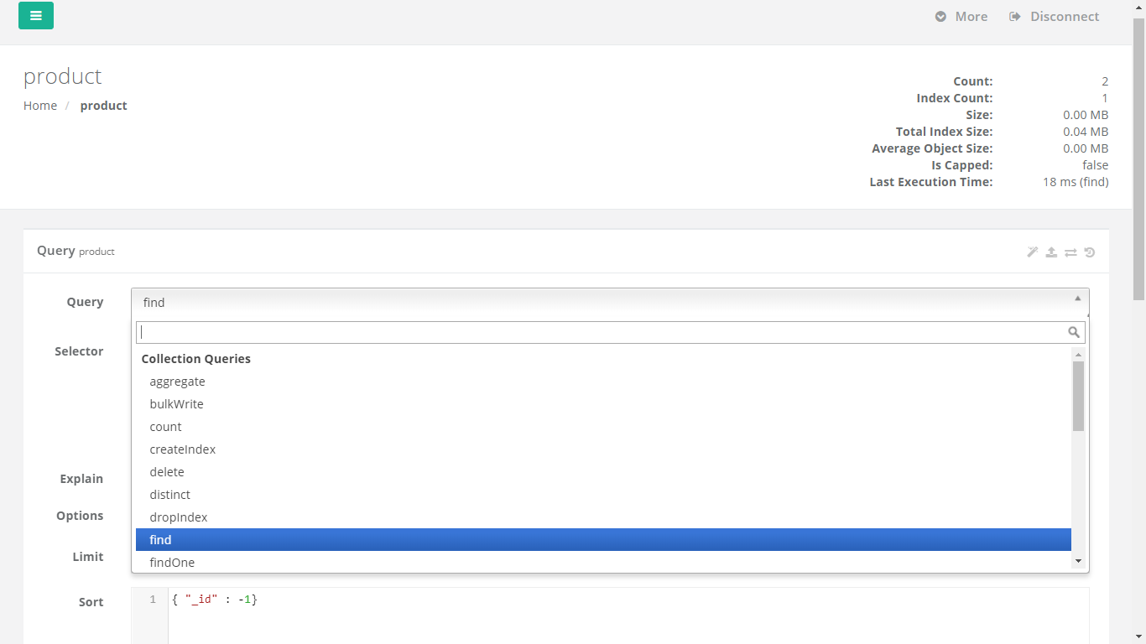Screen dimensions: 1146x644
Task: Click the upload icon in Query panel header
Action: (x=1051, y=252)
